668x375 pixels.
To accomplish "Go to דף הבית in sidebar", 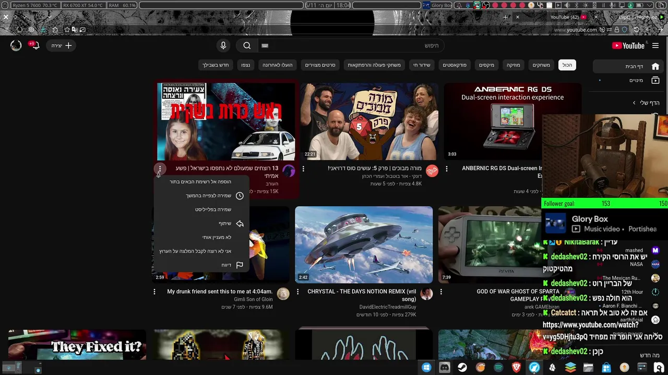I will click(x=628, y=67).
